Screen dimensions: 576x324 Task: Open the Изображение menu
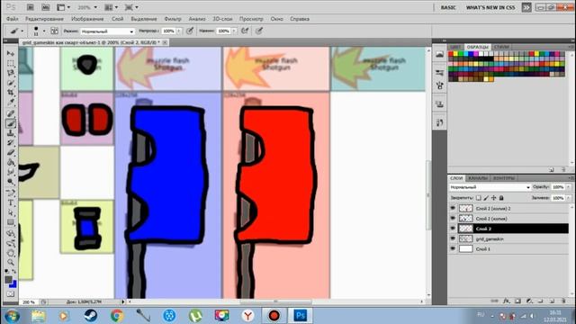click(87, 19)
